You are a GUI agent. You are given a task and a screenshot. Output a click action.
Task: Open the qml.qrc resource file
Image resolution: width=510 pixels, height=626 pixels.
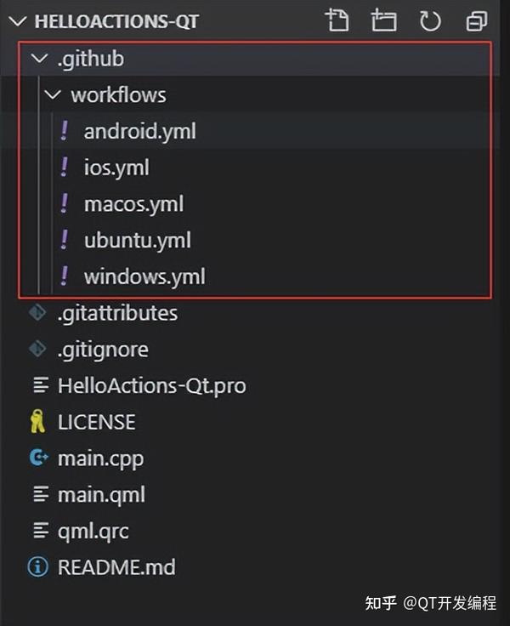click(93, 532)
